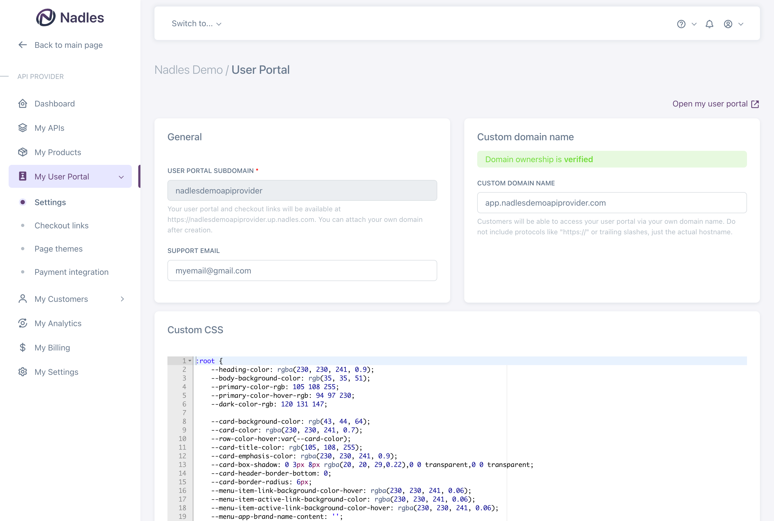Image resolution: width=774 pixels, height=521 pixels.
Task: Open the Switch to... dropdown
Action: (196, 24)
